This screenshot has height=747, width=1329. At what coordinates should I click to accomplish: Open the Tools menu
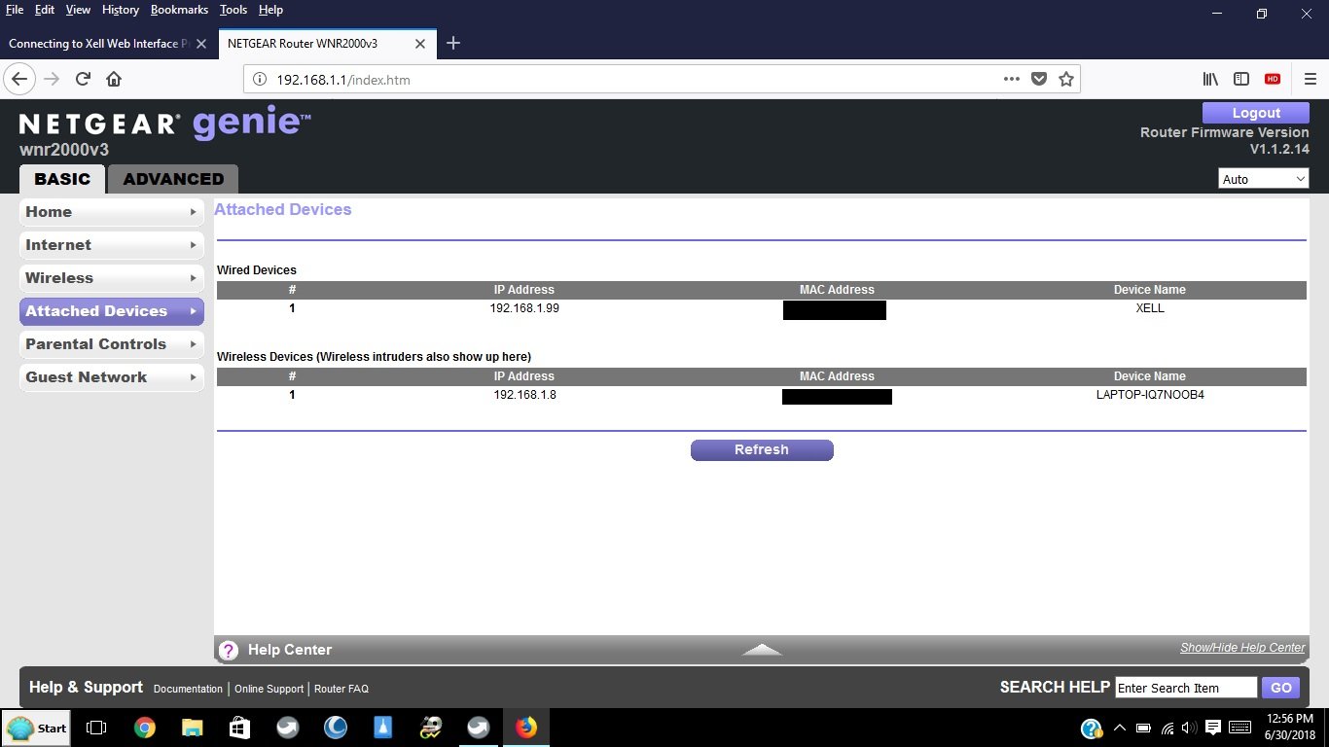(x=233, y=10)
